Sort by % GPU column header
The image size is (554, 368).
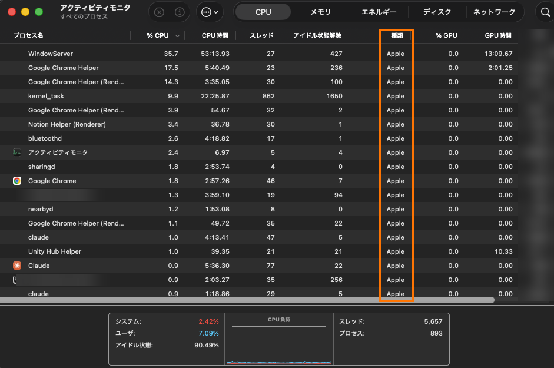[x=446, y=36]
